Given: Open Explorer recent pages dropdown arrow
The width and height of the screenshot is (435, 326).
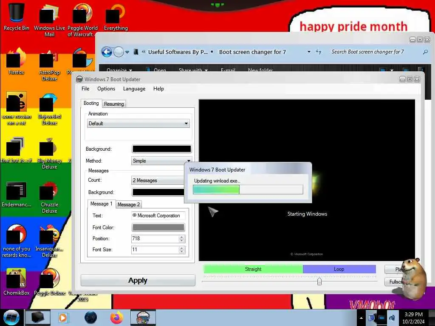Looking at the screenshot, I should pyautogui.click(x=127, y=52).
